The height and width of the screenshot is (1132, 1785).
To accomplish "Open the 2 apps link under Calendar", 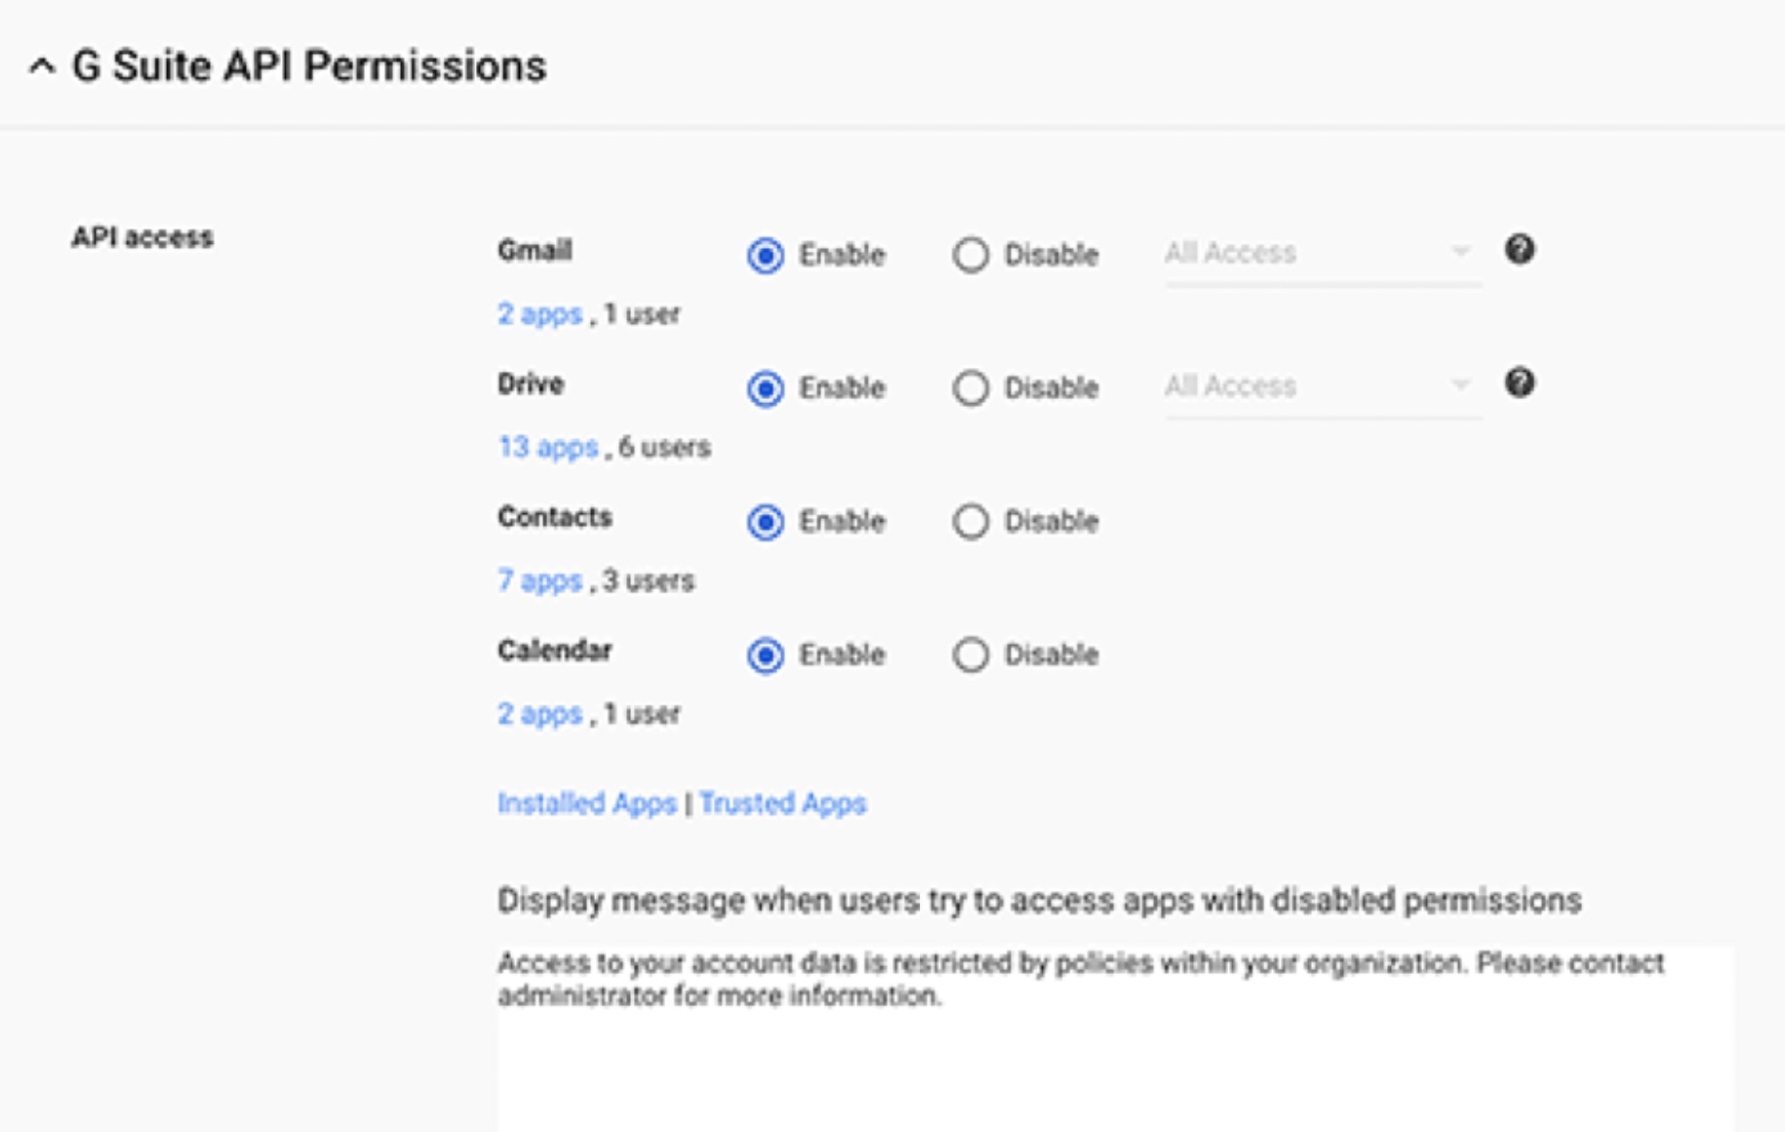I will [539, 713].
